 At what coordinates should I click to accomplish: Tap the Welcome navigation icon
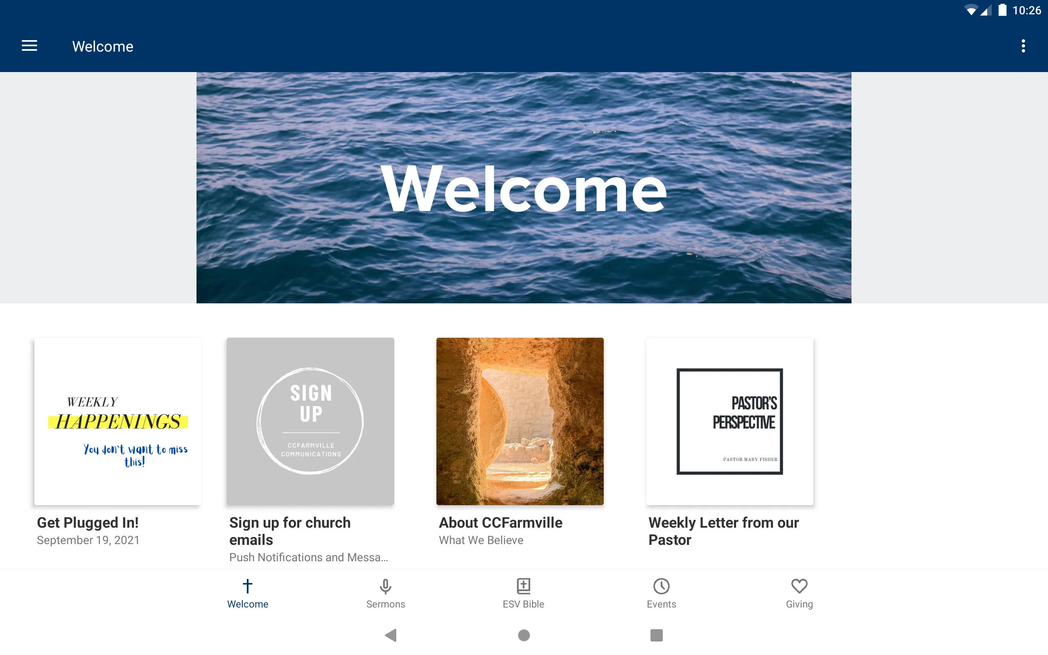coord(248,592)
